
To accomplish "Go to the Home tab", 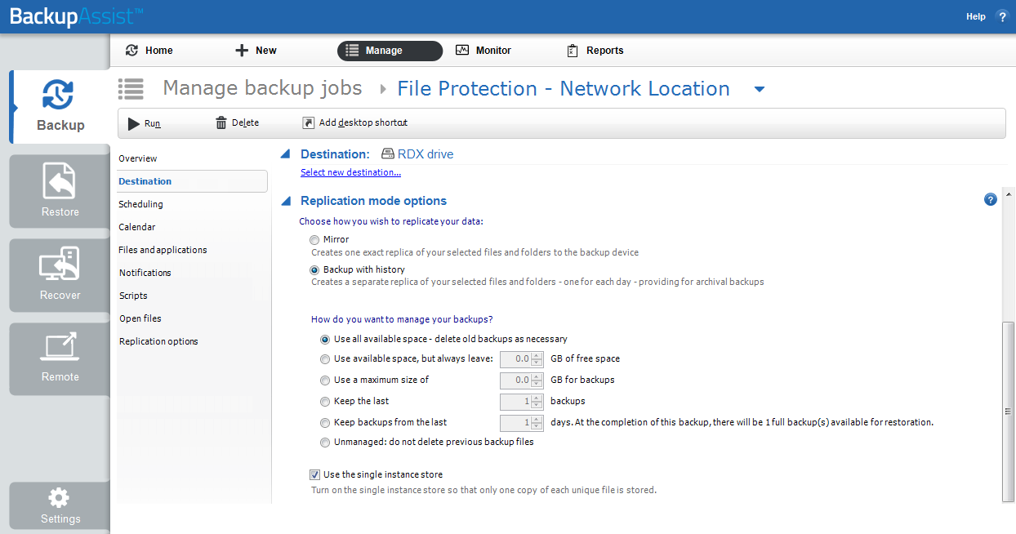I will [149, 51].
